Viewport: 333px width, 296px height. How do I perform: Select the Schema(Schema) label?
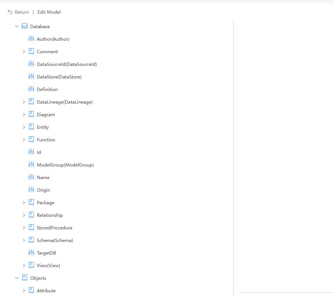pos(55,240)
